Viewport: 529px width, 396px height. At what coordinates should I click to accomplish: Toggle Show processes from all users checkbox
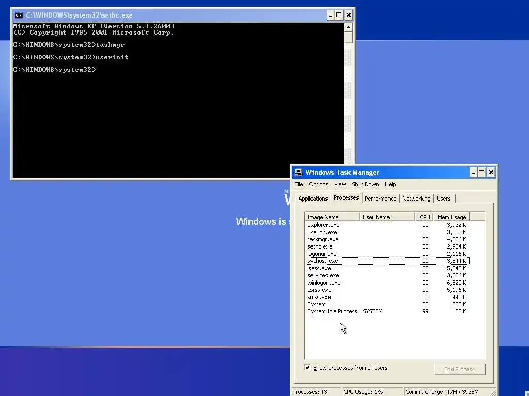[x=307, y=367]
